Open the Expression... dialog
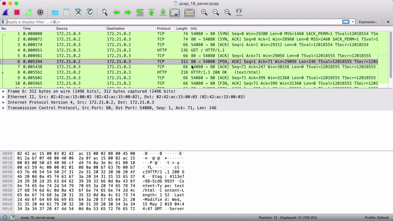The height and width of the screenshot is (221, 393). [x=368, y=22]
